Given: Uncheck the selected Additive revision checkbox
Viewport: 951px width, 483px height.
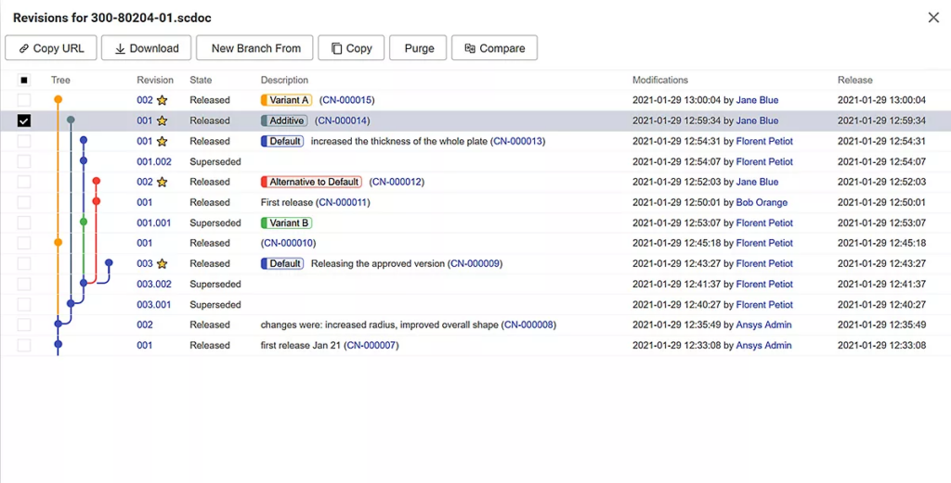Looking at the screenshot, I should click(23, 121).
